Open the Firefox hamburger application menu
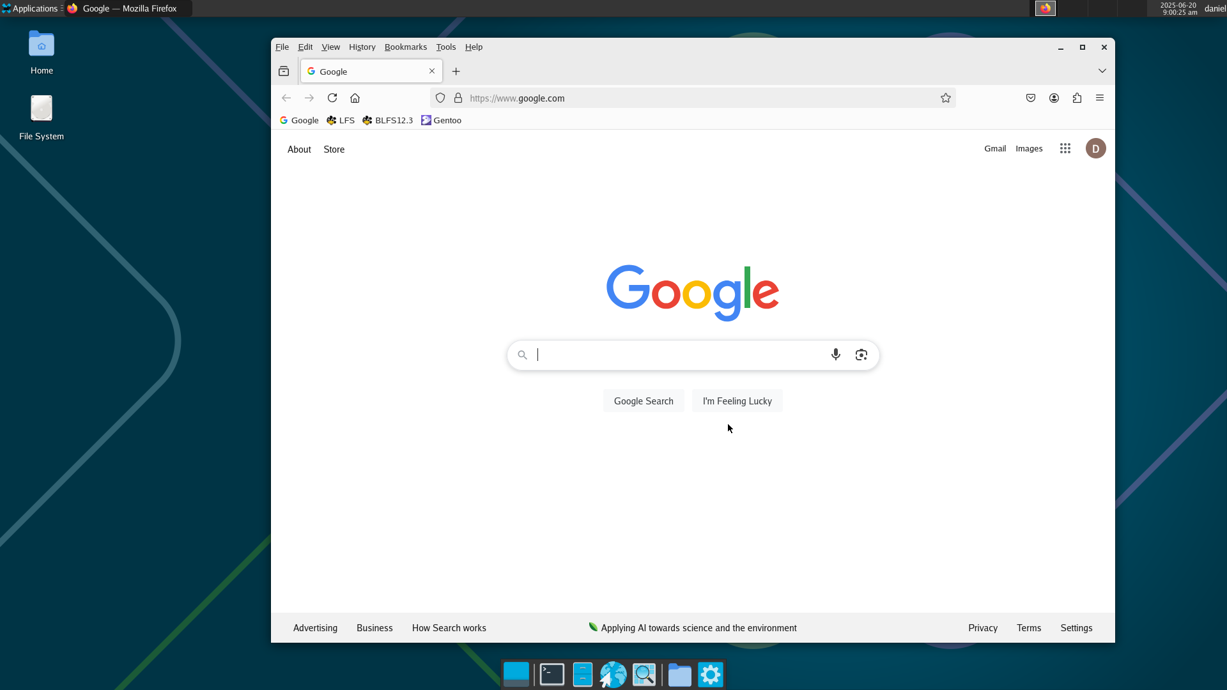 click(x=1100, y=98)
